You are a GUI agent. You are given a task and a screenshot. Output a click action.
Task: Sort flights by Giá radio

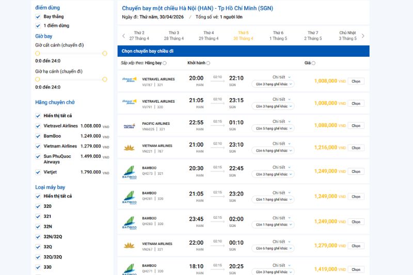pyautogui.click(x=313, y=63)
